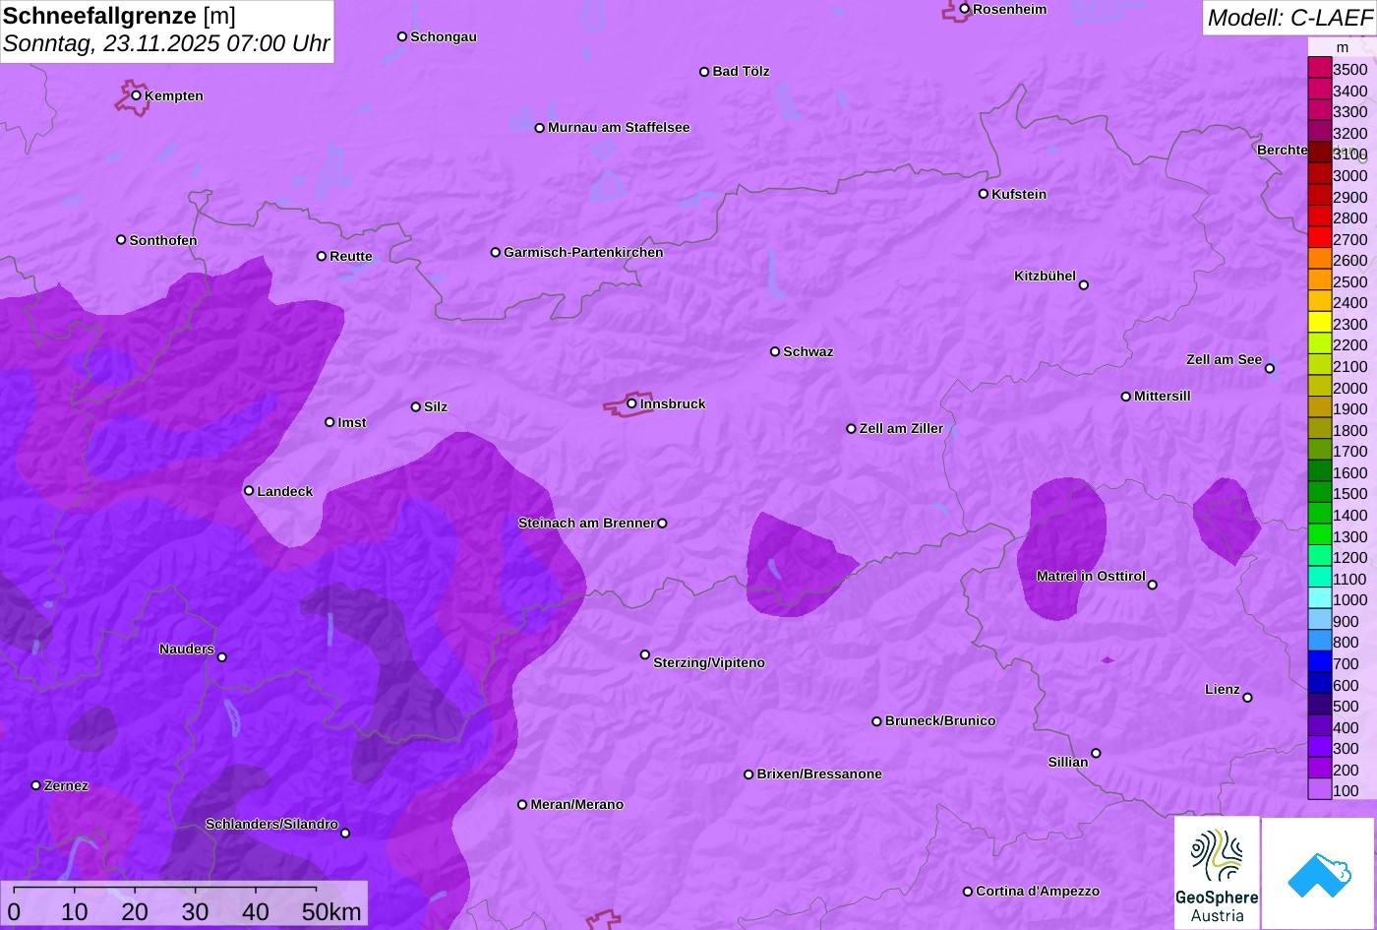Screen dimensions: 1377x930
Task: Select the Landeck marker dot
Action: [249, 491]
